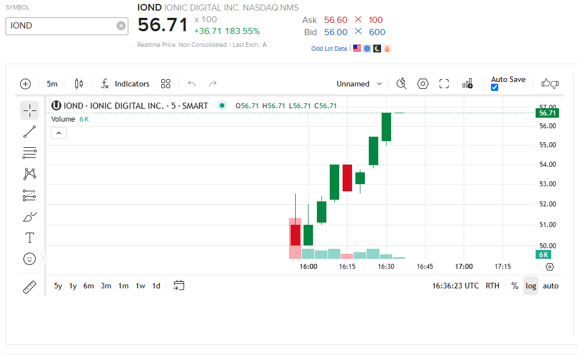
Task: Toggle fullscreen mode
Action: click(x=444, y=84)
